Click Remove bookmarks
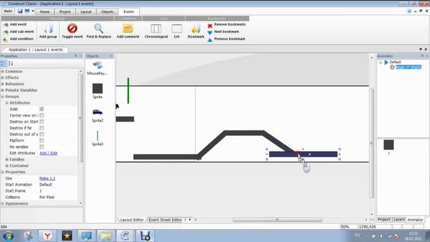The height and width of the screenshot is (242, 430). coord(227,24)
